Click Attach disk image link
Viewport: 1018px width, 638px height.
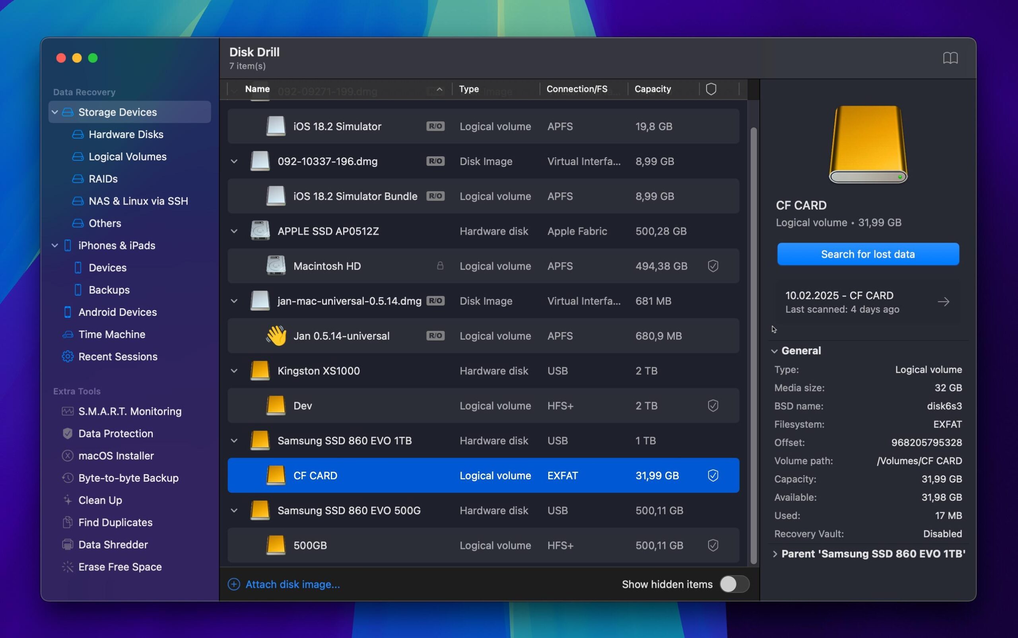point(292,584)
